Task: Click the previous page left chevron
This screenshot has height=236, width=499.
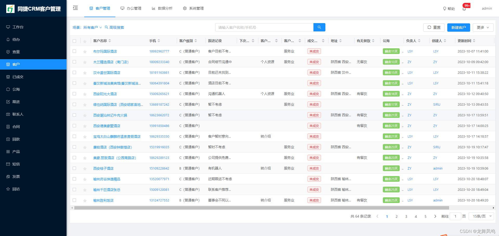Action: click(377, 216)
